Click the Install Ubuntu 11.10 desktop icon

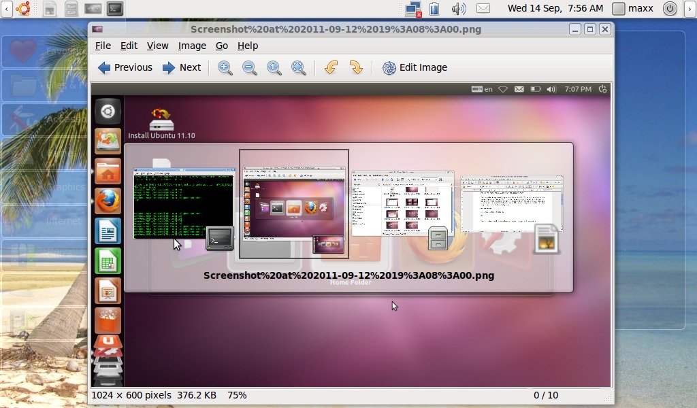161,124
